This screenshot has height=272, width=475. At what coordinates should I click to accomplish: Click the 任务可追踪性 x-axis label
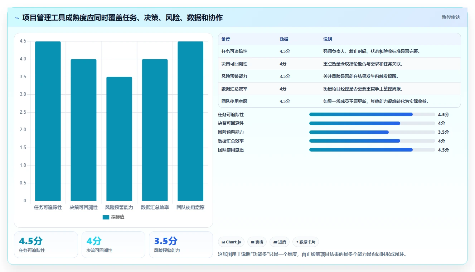point(48,207)
